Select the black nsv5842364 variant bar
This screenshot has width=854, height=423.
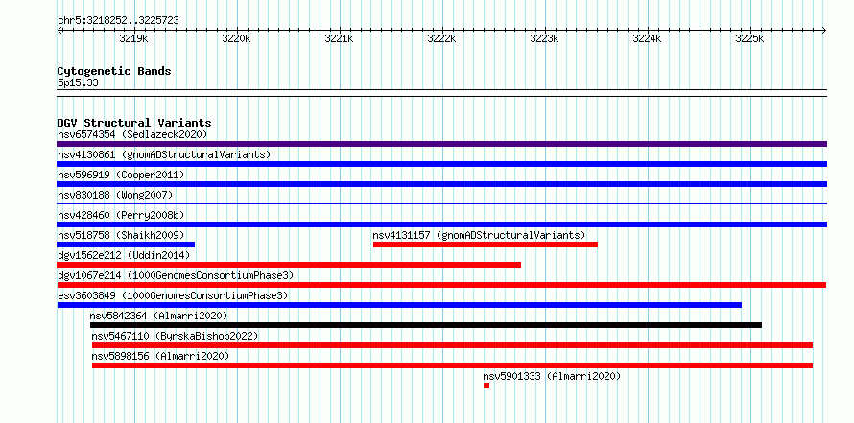click(426, 325)
